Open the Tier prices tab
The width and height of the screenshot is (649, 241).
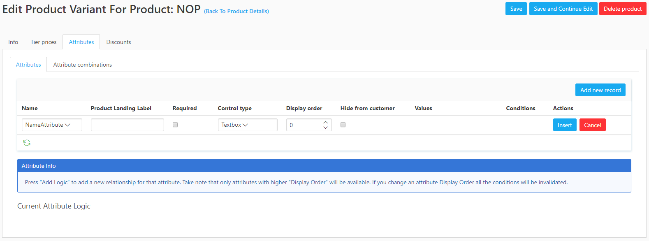(44, 42)
